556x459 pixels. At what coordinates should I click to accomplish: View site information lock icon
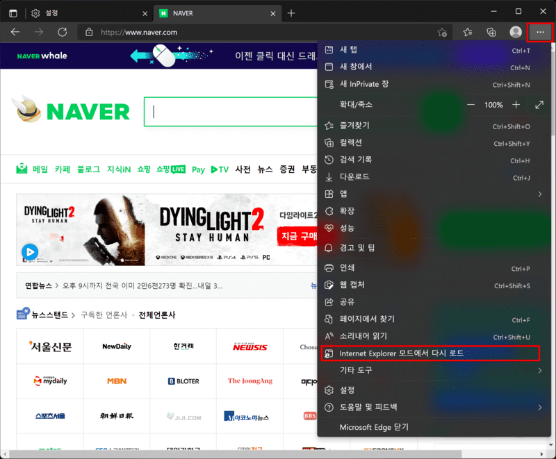point(89,32)
